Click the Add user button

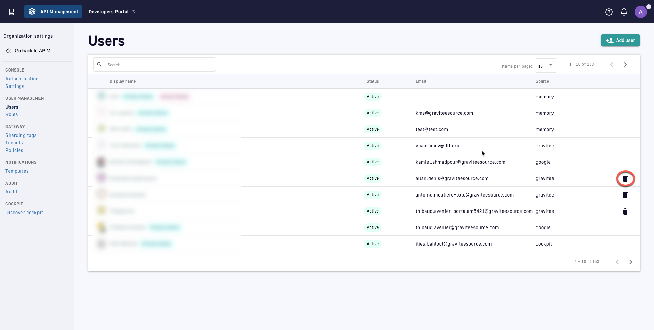coord(620,40)
